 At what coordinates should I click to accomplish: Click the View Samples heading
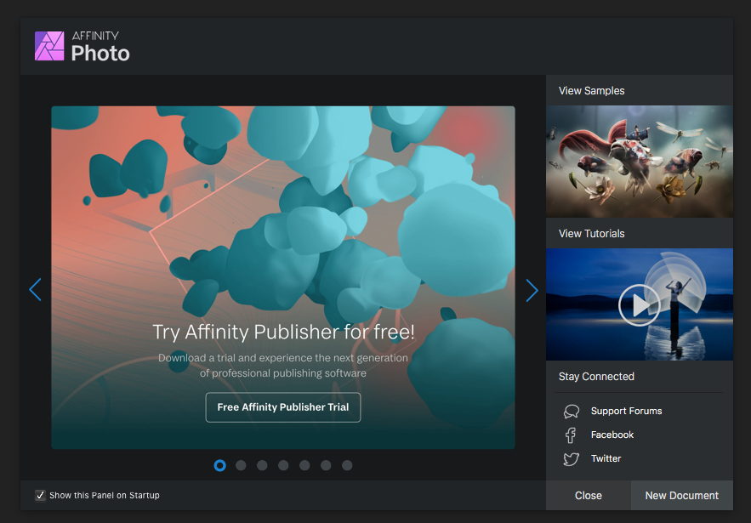click(591, 90)
